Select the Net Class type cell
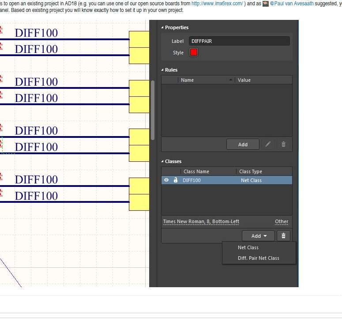 (x=251, y=180)
